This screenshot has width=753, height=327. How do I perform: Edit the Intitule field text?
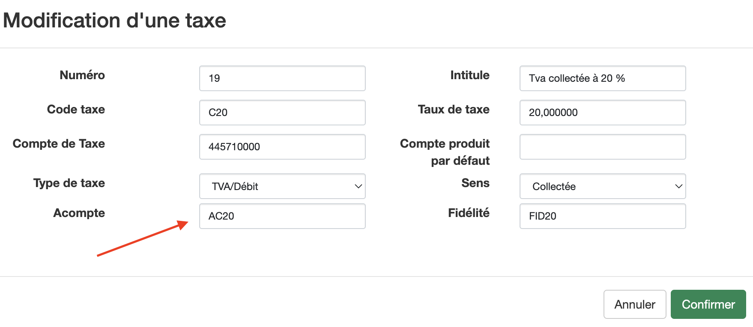pos(603,78)
